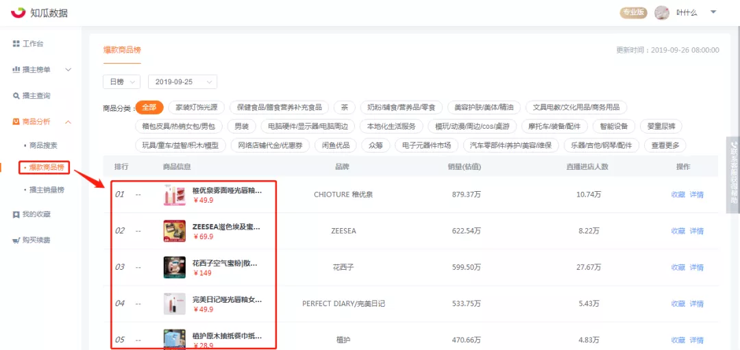Click the 播主榜单 bar chart icon
This screenshot has width=740, height=350.
coord(16,69)
